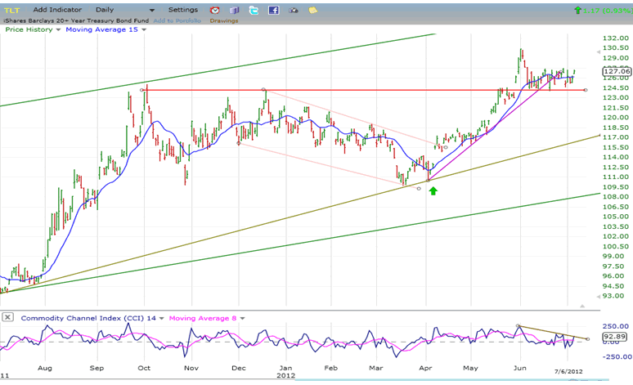The width and height of the screenshot is (633, 385).
Task: Close the CCI indicator panel
Action: pyautogui.click(x=7, y=316)
